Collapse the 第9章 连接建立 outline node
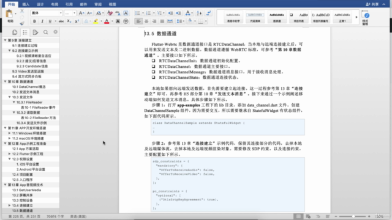The height and width of the screenshot is (220, 392). pos(5,40)
